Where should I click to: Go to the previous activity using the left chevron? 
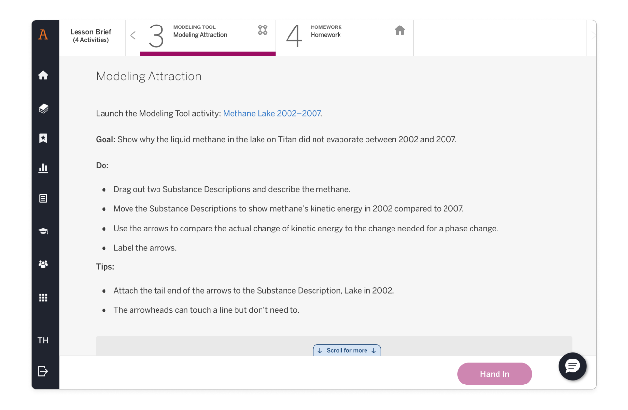(133, 36)
